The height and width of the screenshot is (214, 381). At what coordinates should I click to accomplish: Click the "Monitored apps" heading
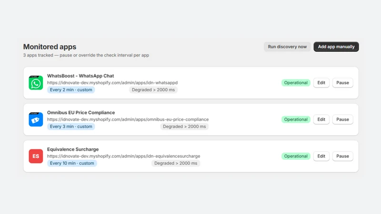pyautogui.click(x=50, y=47)
